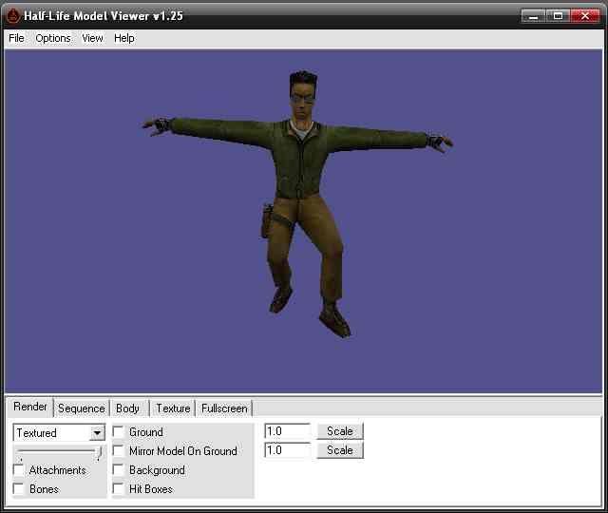Switch to the Texture tab
608x513 pixels.
click(173, 408)
